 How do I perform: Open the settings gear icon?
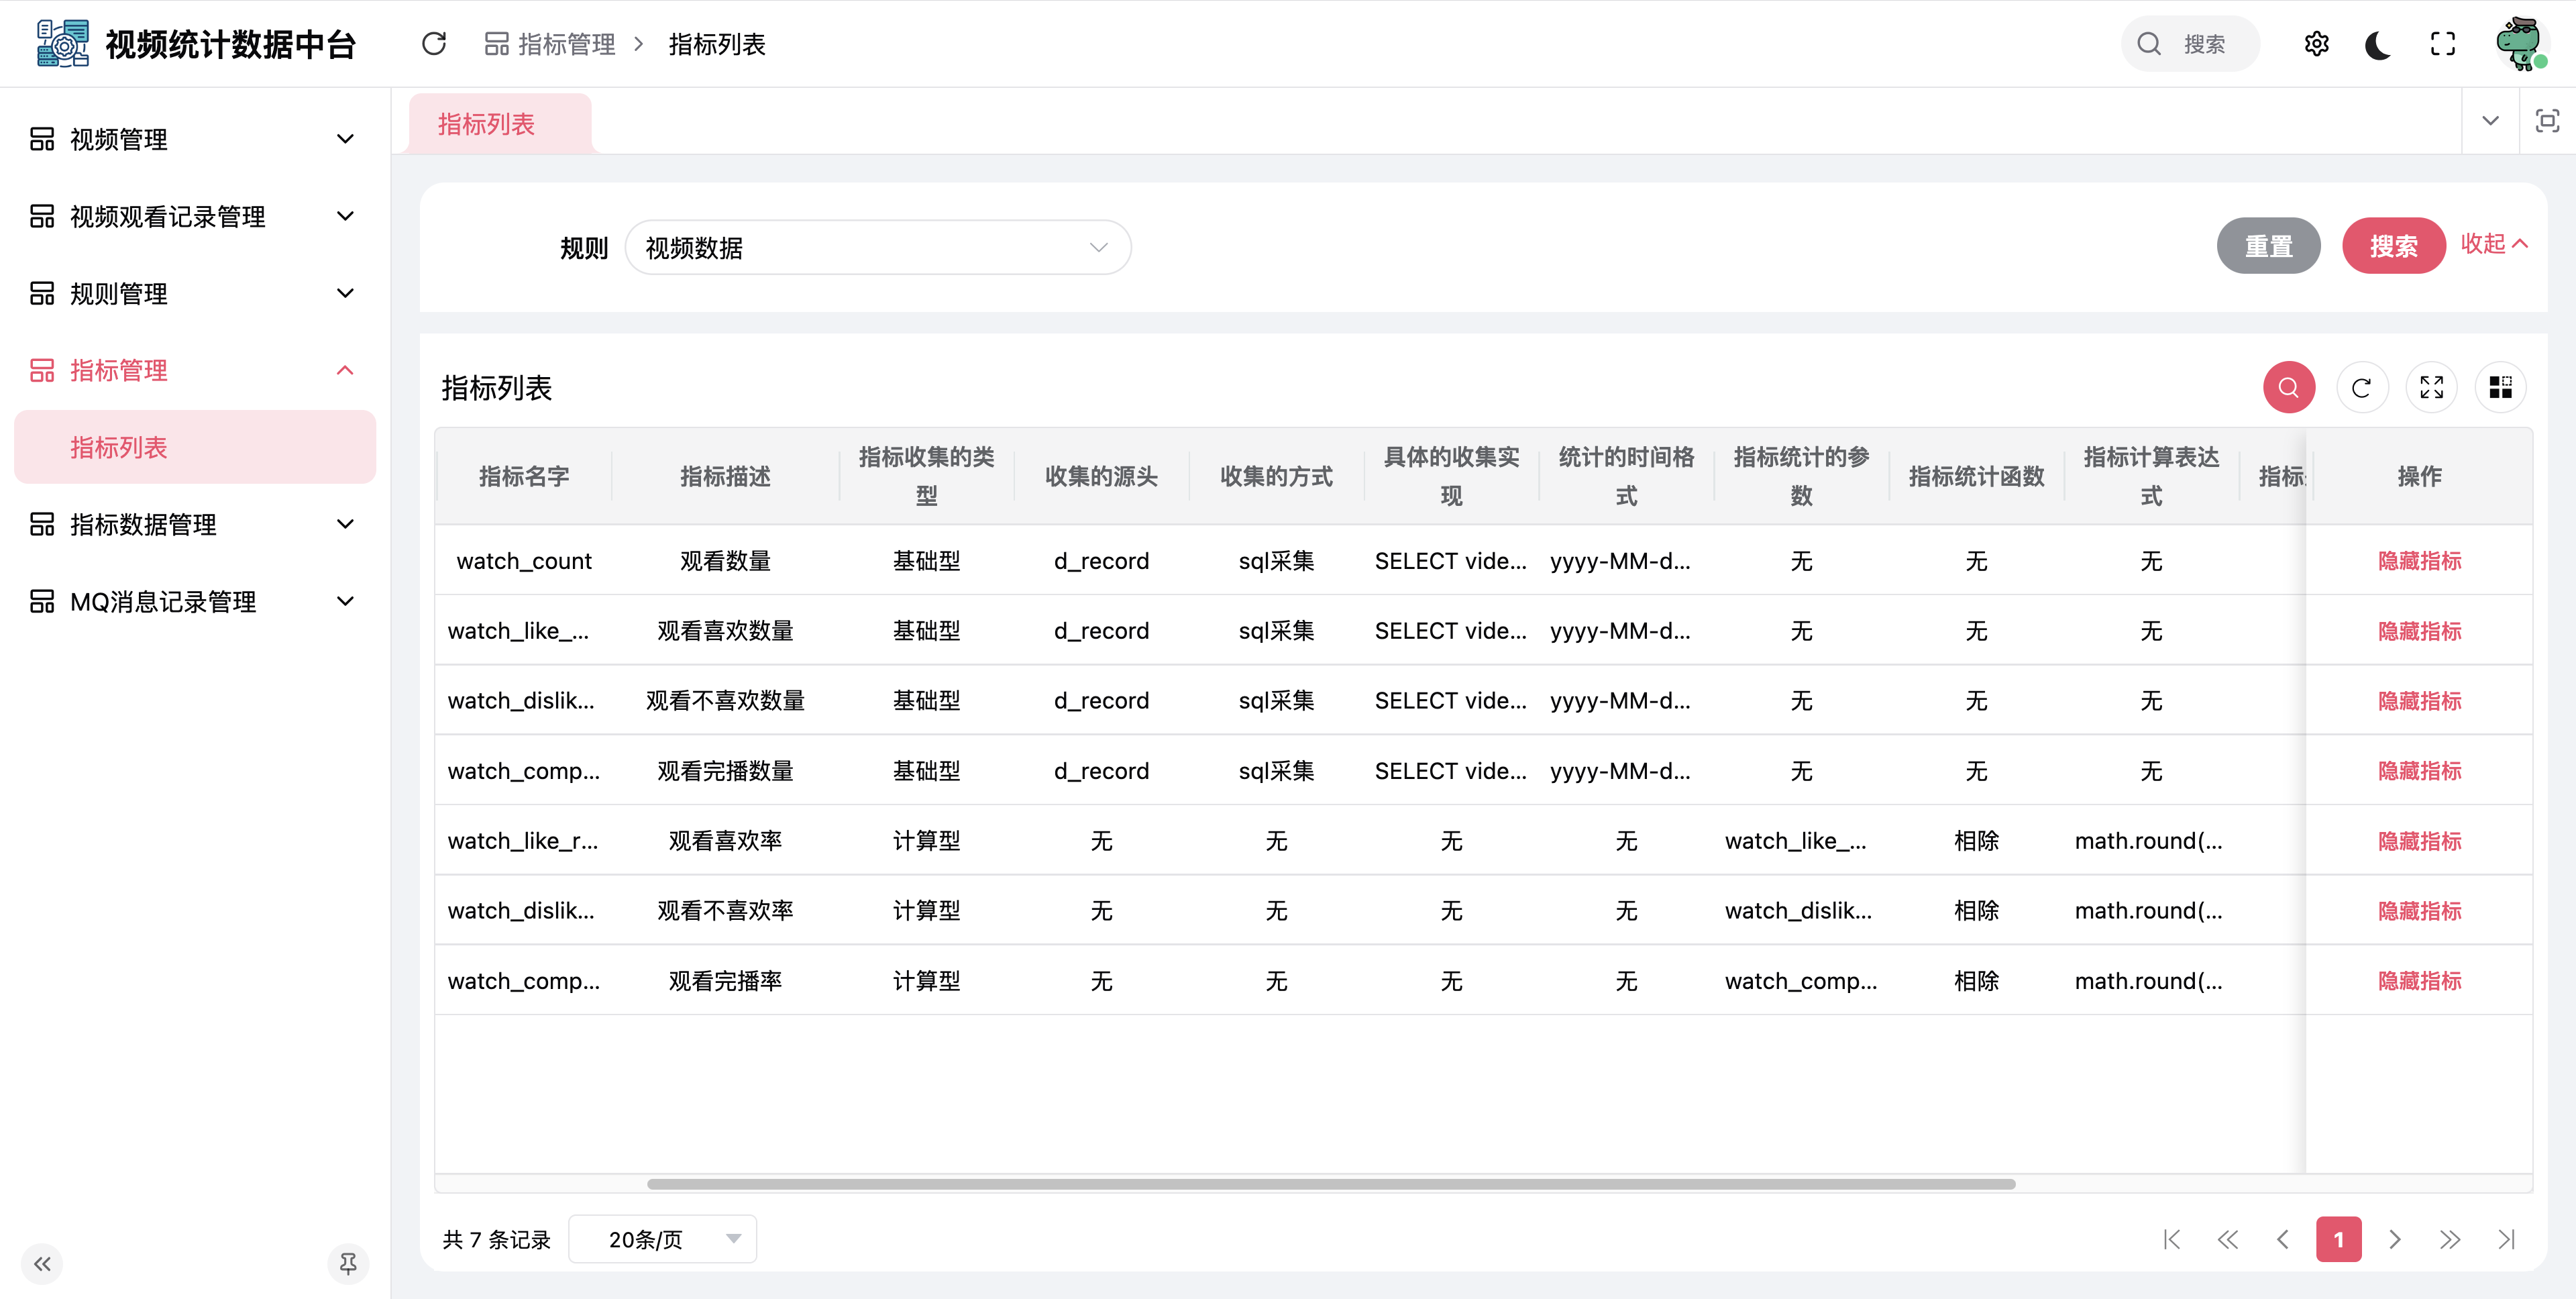point(2316,44)
